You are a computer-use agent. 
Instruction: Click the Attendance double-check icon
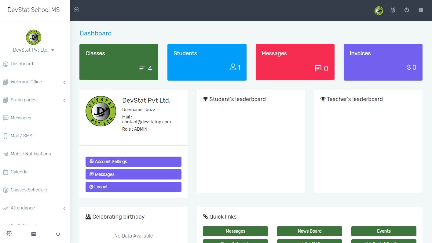click(5, 208)
